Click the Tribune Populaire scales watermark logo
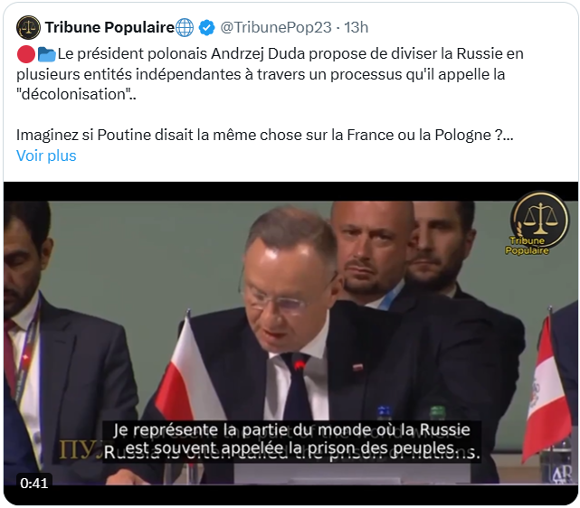Image resolution: width=580 pixels, height=508 pixels. tap(539, 223)
